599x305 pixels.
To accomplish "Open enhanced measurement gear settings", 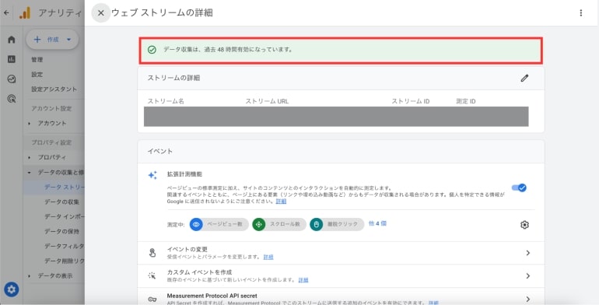I will click(524, 225).
